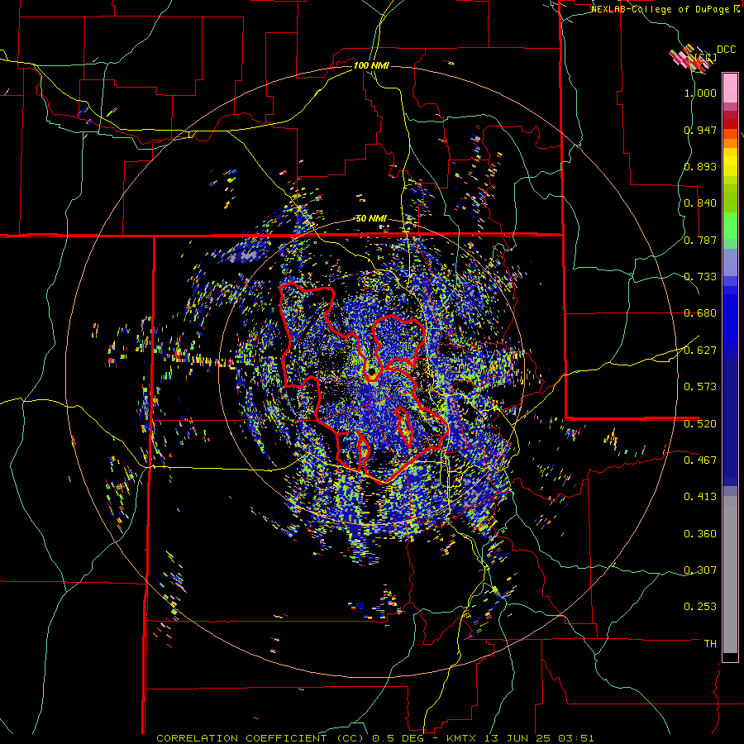Click the 50 NMI range ring label
Screen dimensions: 744x744
(371, 219)
